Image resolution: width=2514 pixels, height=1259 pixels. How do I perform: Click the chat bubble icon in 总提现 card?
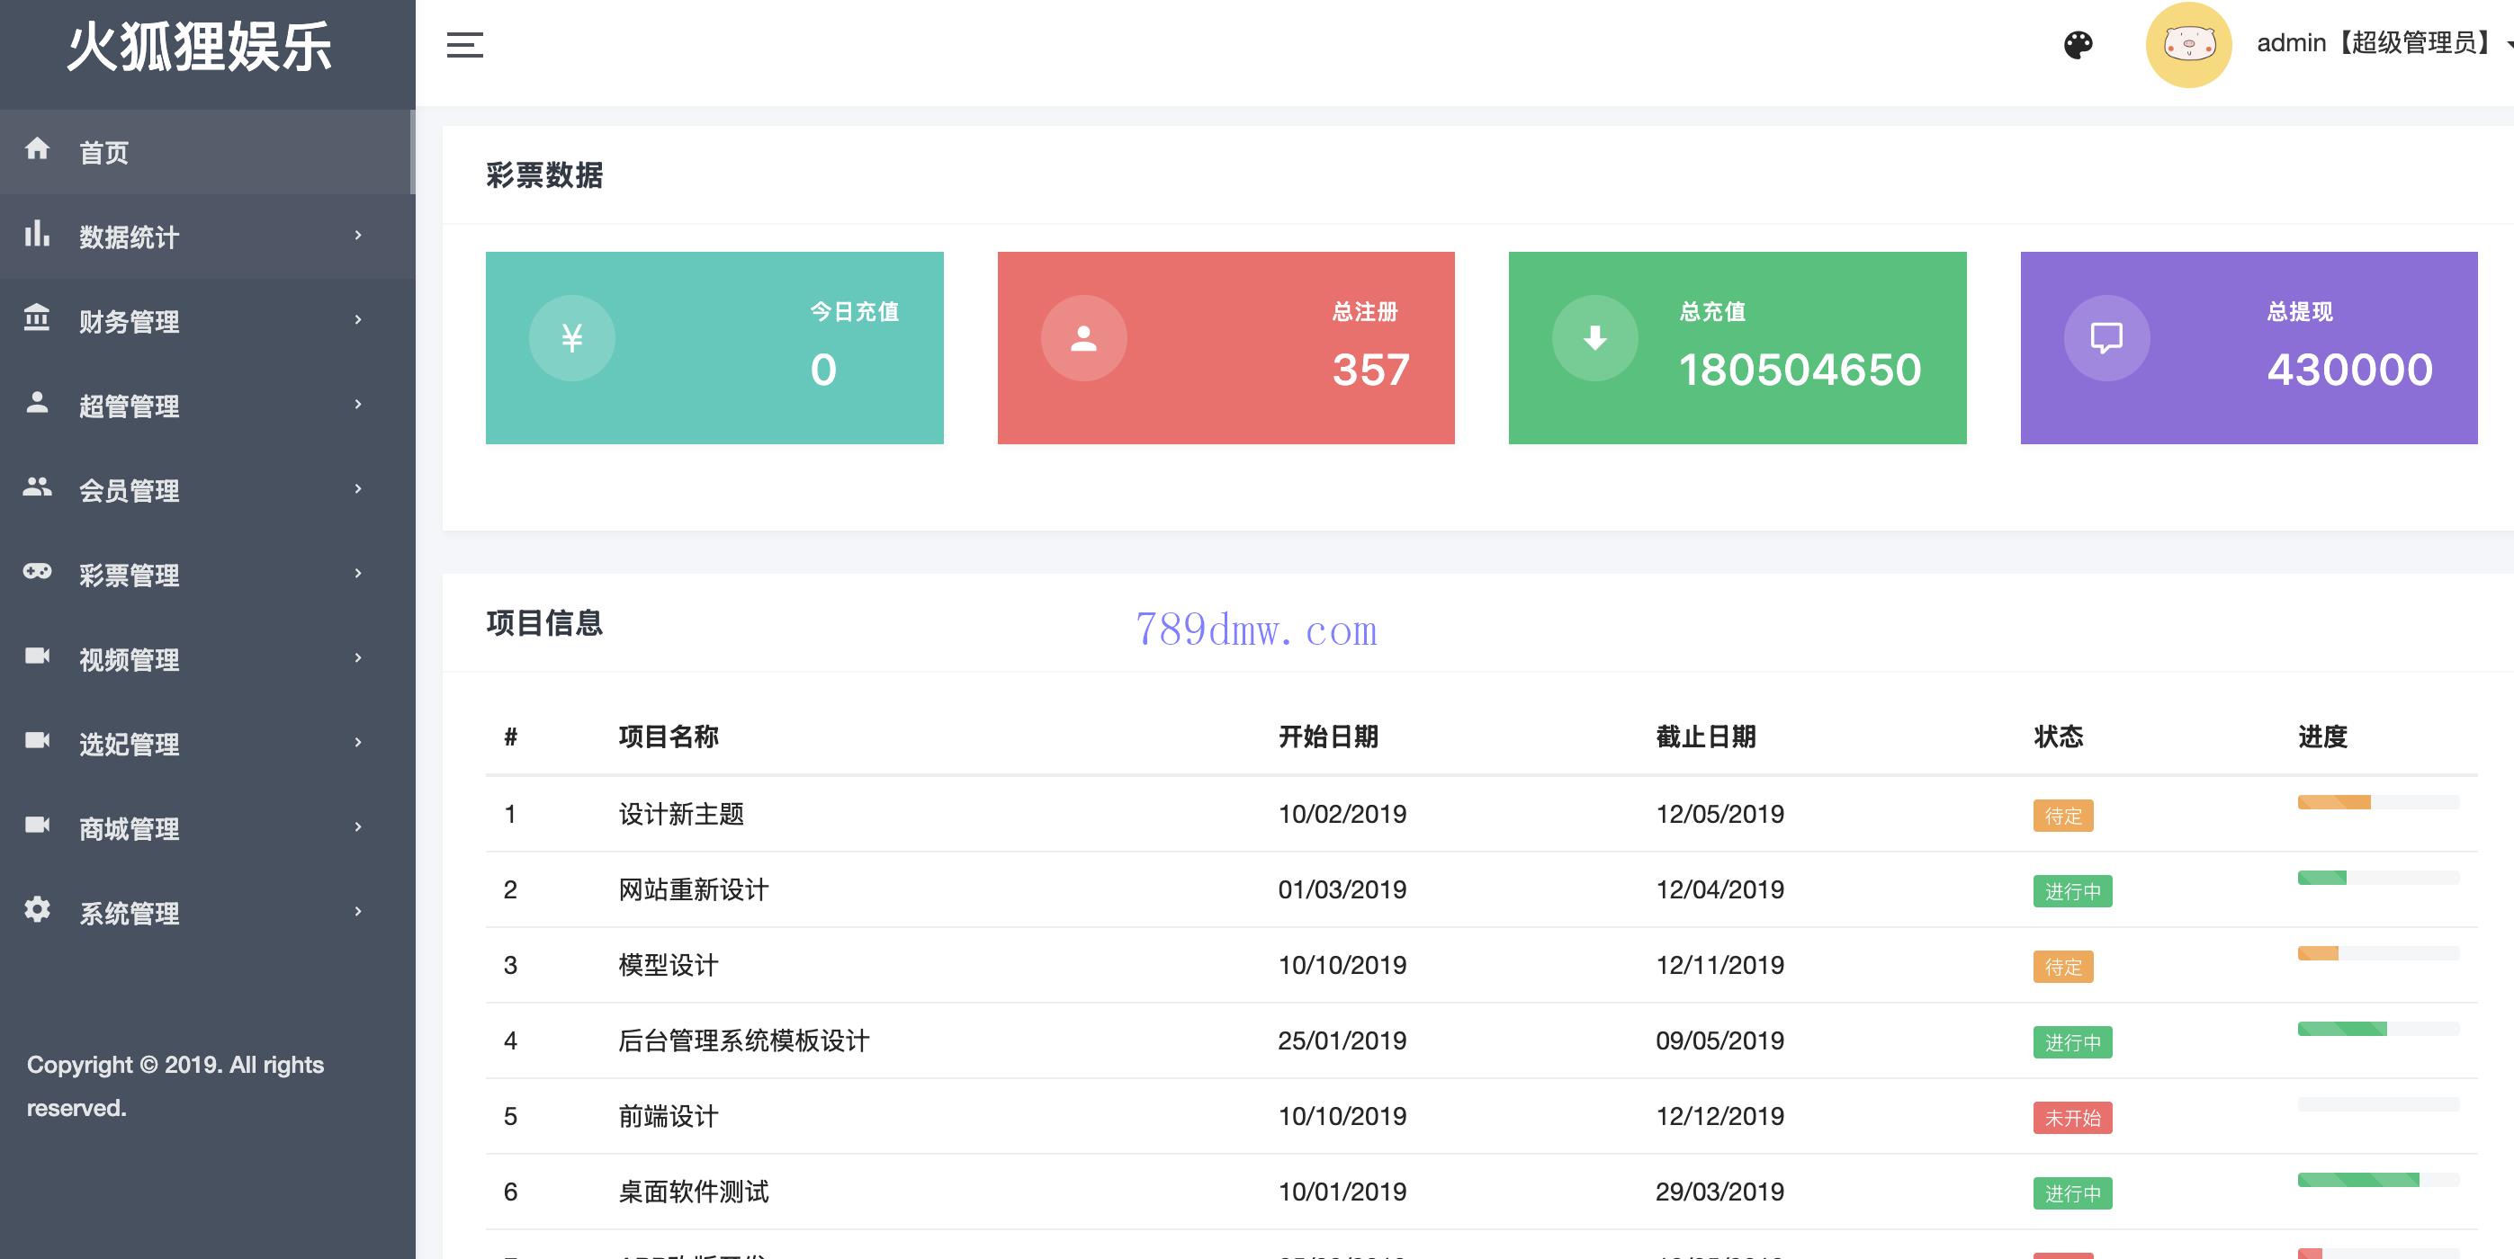[x=2106, y=338]
